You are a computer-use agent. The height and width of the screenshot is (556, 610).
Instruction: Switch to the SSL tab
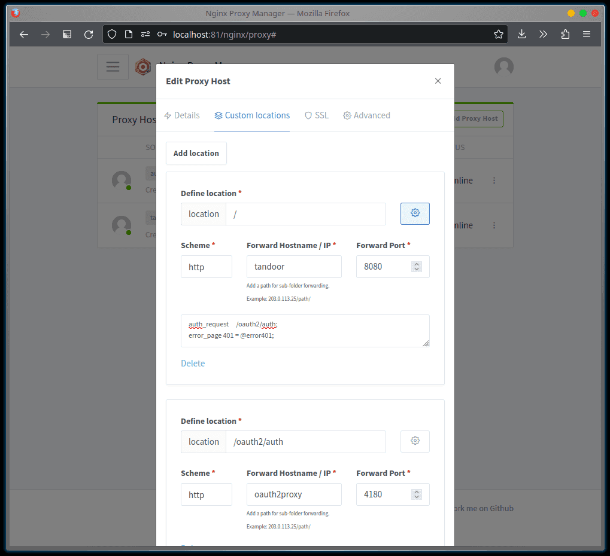click(x=317, y=115)
